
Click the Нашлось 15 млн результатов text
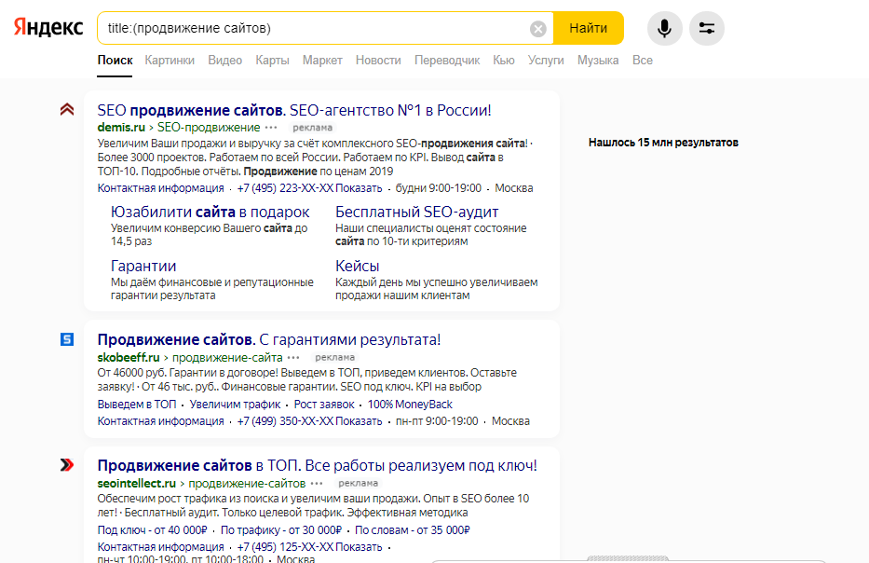pos(663,143)
